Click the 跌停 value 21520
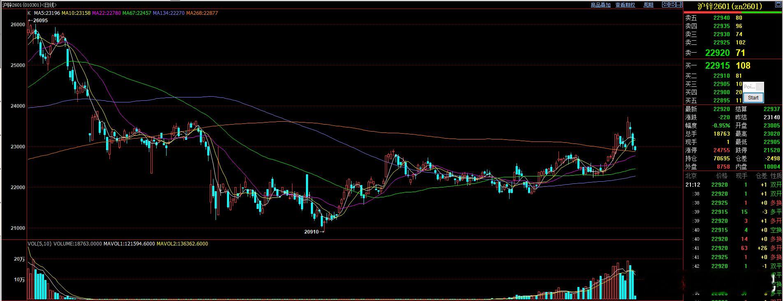This screenshot has width=783, height=301. tap(771, 150)
